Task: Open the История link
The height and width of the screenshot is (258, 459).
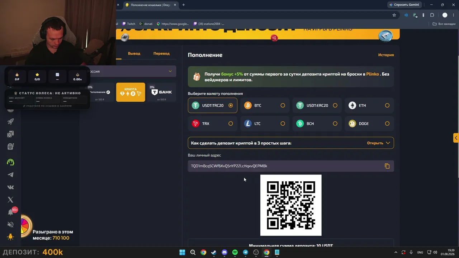Action: [386, 55]
